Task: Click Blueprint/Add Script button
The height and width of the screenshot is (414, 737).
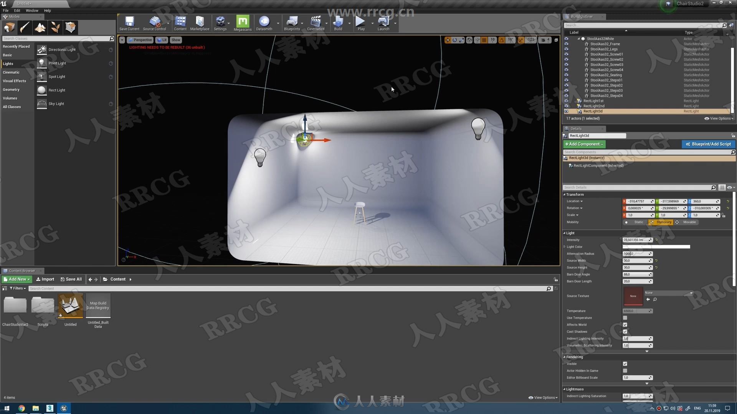Action: coord(708,144)
